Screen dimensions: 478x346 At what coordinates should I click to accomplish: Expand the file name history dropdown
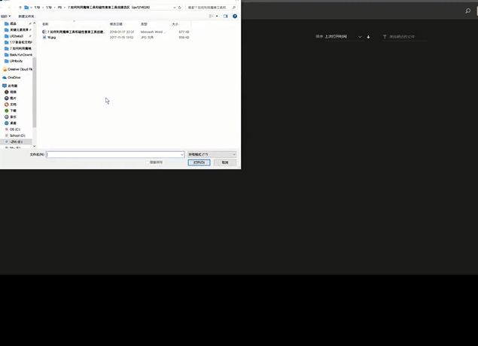pyautogui.click(x=182, y=154)
